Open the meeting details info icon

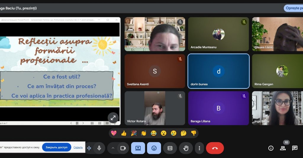271,148
